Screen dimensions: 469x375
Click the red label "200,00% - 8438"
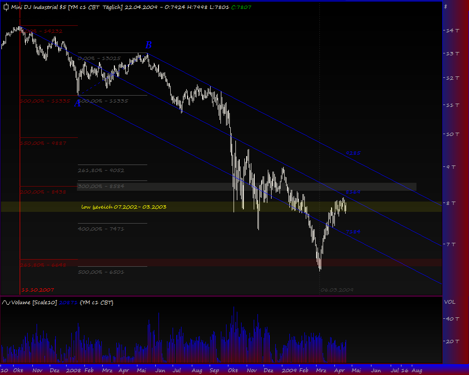point(43,192)
